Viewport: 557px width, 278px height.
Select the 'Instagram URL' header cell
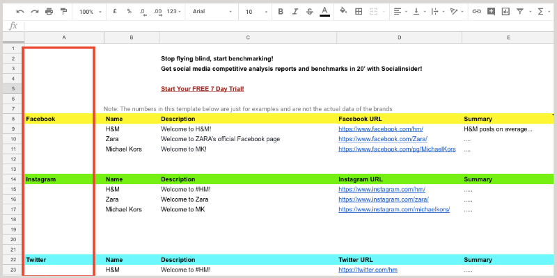(x=399, y=179)
